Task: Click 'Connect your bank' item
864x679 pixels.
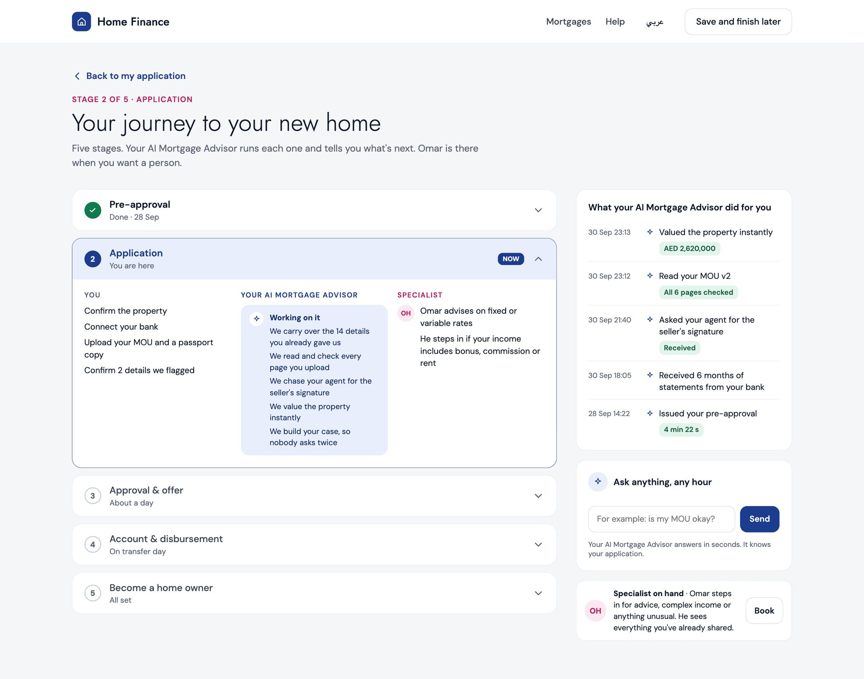Action: (121, 327)
